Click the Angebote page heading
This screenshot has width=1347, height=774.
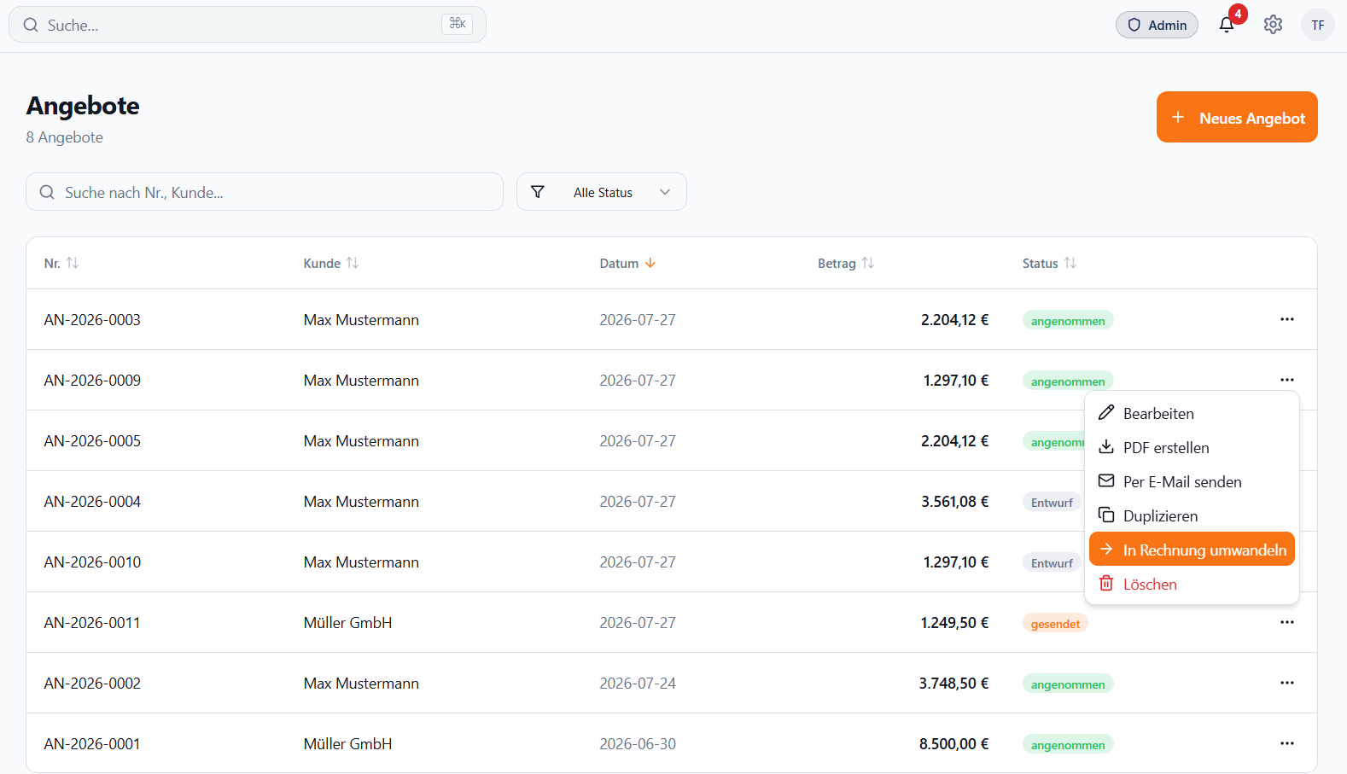(83, 106)
